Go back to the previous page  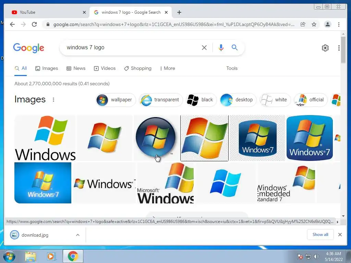12,24
